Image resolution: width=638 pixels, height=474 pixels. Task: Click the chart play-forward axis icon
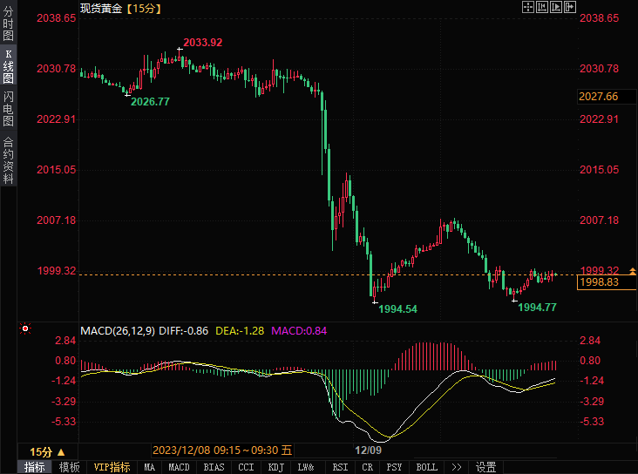coord(556,7)
